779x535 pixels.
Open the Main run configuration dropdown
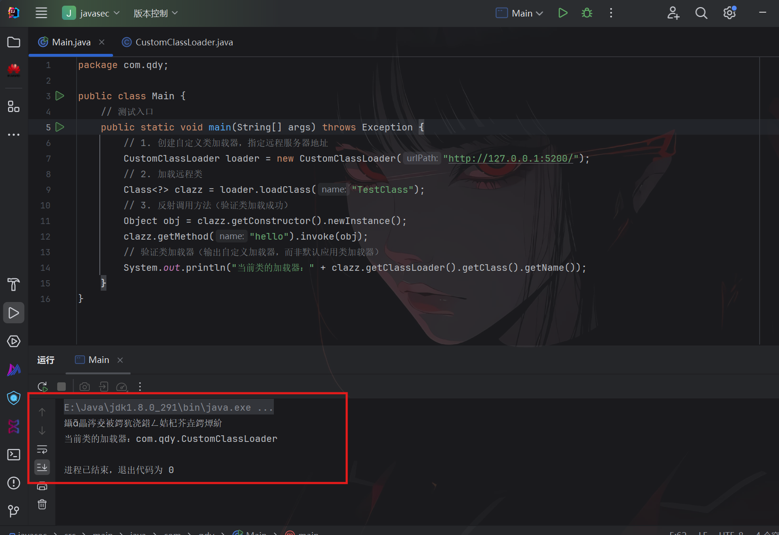519,13
